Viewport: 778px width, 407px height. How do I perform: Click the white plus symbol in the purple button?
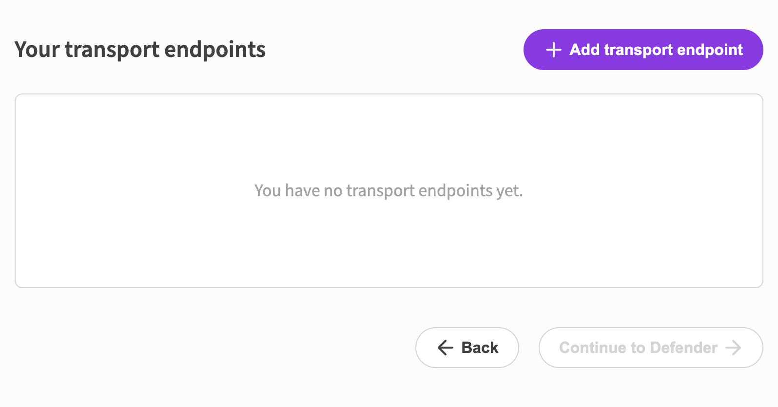coord(553,50)
